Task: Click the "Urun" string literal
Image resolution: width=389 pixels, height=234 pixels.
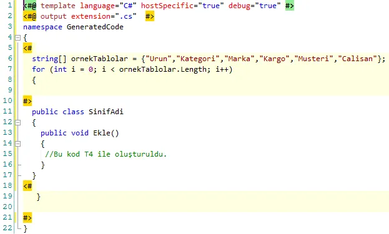Action: click(x=159, y=59)
